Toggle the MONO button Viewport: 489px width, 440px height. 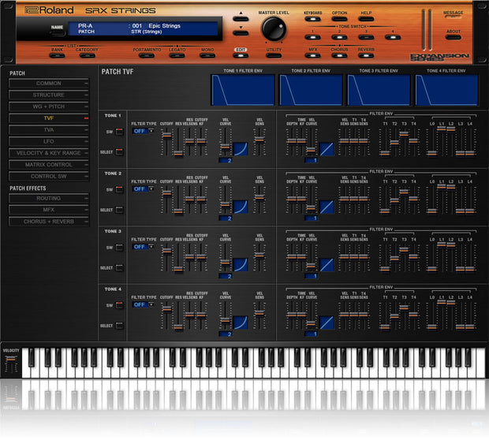207,56
